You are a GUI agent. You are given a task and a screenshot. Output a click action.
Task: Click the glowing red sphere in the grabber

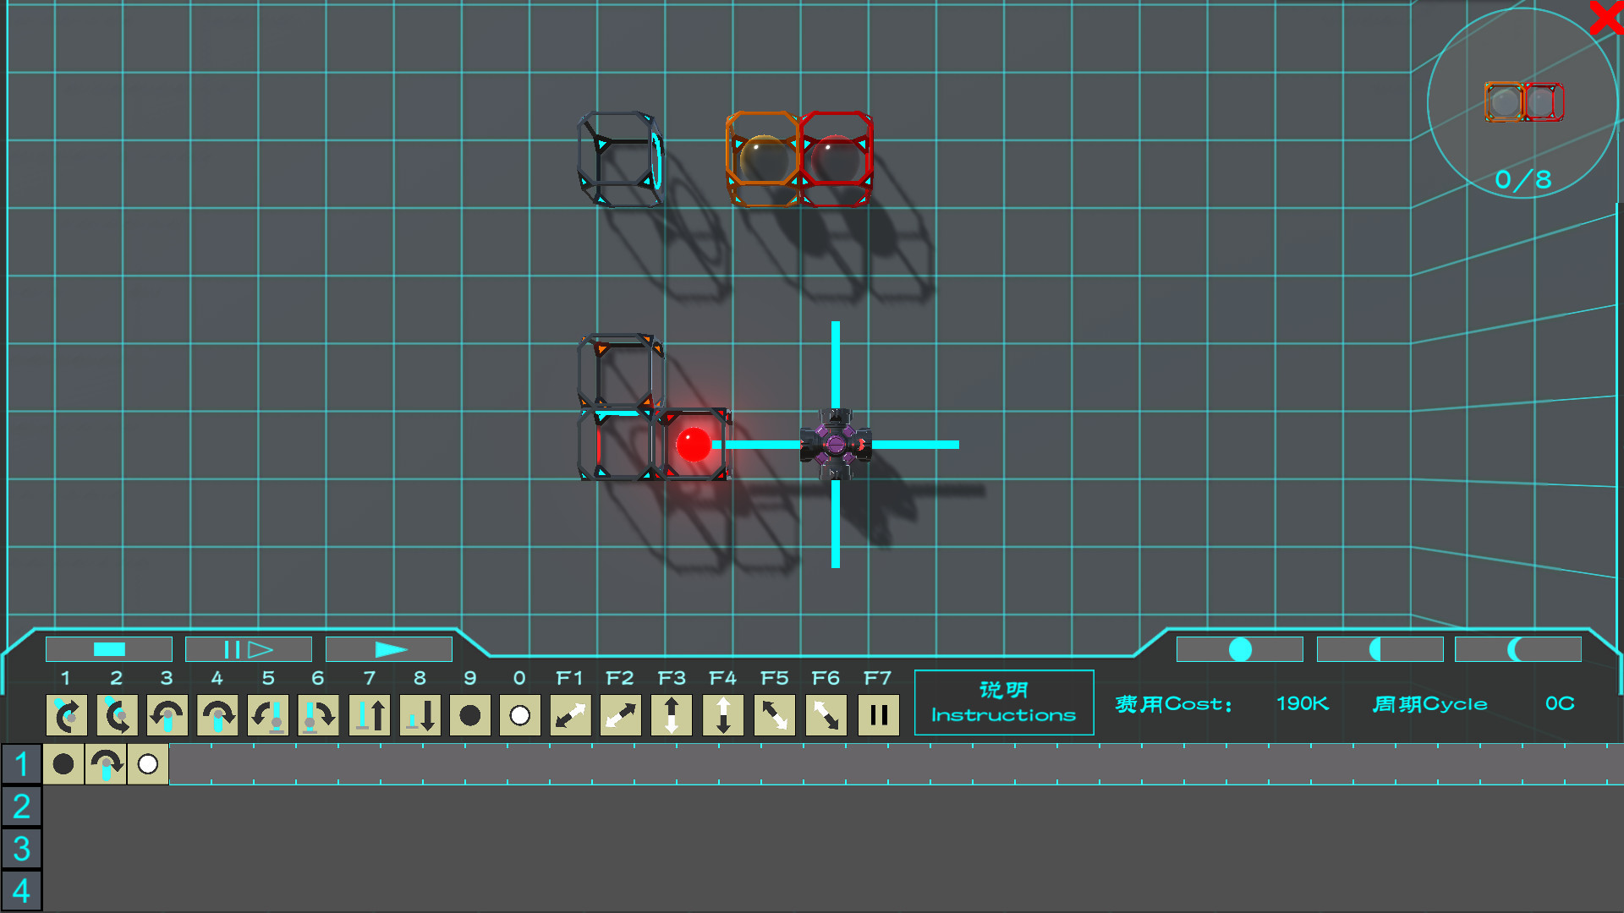click(x=694, y=445)
